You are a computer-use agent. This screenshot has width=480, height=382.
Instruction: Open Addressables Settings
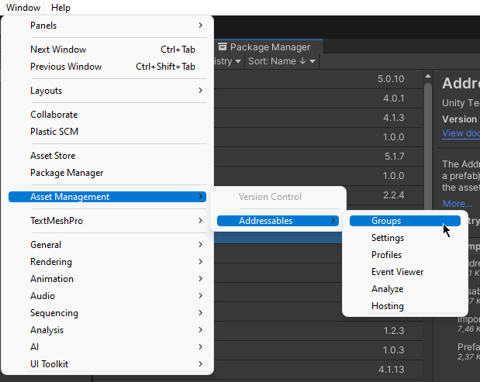pyautogui.click(x=405, y=238)
